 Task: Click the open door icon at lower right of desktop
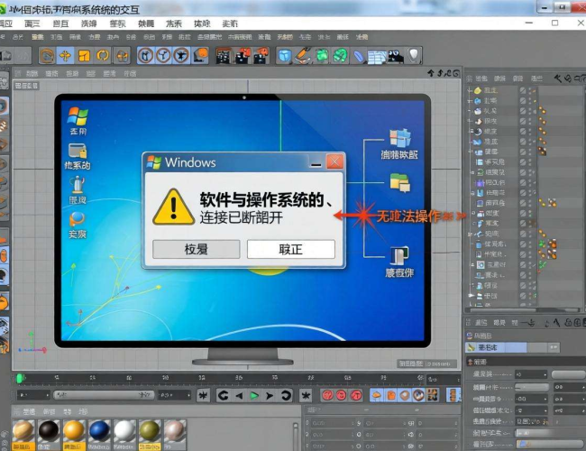[x=399, y=255]
